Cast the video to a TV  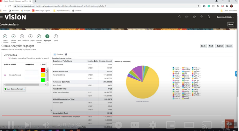click(207, 125)
